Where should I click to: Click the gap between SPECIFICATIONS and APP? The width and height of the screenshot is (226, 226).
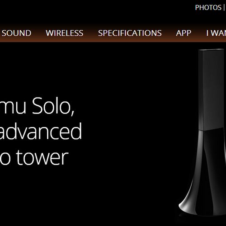tap(169, 33)
